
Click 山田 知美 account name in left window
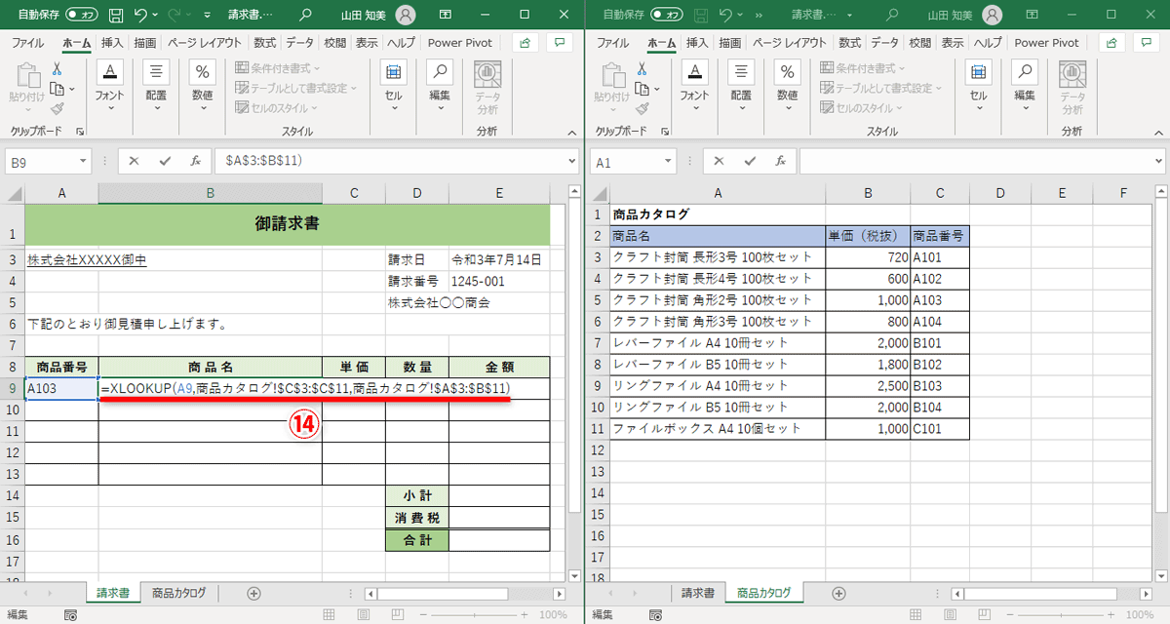coord(364,16)
